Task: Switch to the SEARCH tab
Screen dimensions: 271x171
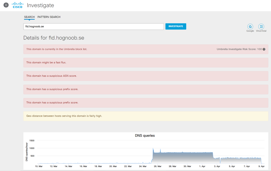Action: point(29,17)
